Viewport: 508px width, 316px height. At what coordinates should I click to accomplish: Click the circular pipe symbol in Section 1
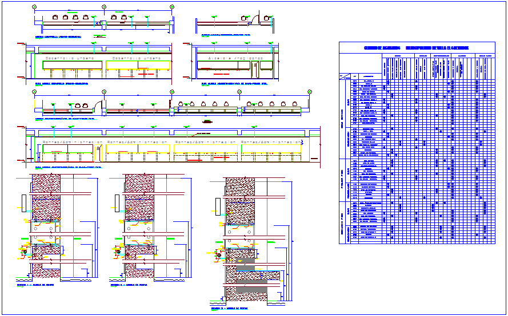coord(24,250)
